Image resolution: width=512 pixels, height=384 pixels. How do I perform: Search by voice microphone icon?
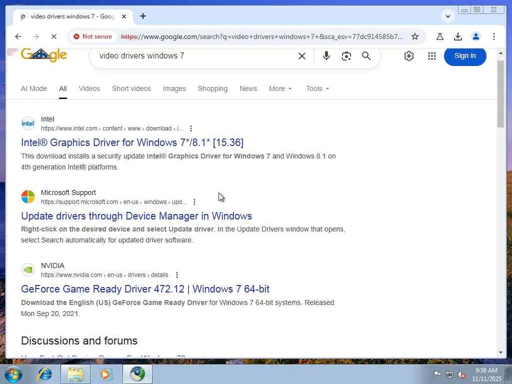pyautogui.click(x=326, y=56)
